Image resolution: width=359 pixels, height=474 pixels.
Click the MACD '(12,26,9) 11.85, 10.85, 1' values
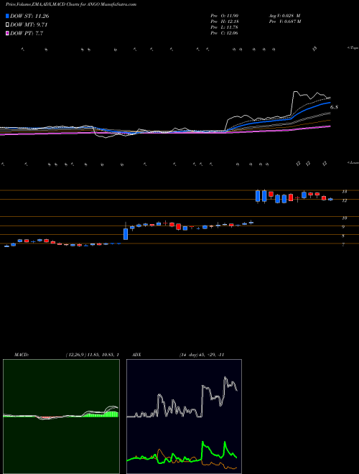[92, 355]
